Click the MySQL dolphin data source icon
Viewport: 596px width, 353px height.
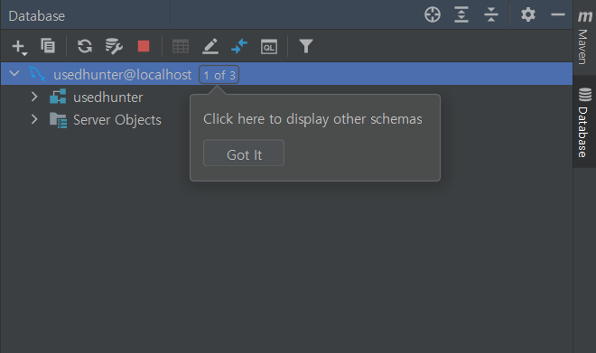(37, 74)
